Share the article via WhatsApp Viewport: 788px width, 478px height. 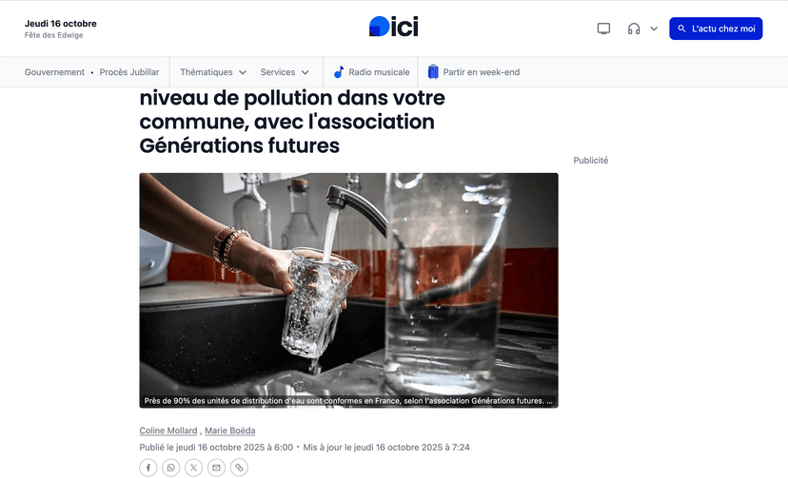[171, 468]
